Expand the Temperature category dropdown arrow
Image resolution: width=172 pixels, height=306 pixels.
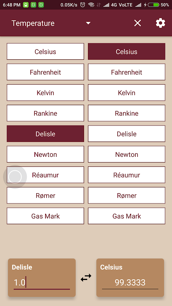point(88,23)
